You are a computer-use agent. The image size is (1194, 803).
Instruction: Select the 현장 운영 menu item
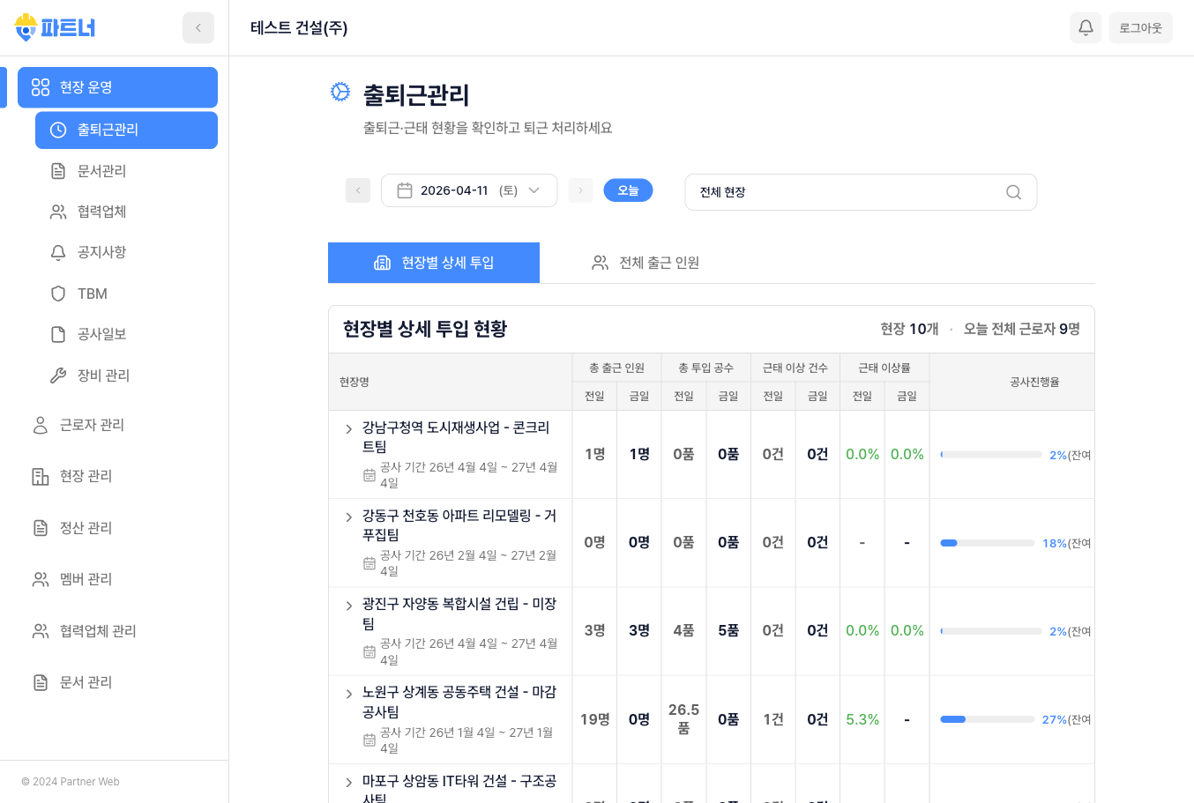coord(117,87)
